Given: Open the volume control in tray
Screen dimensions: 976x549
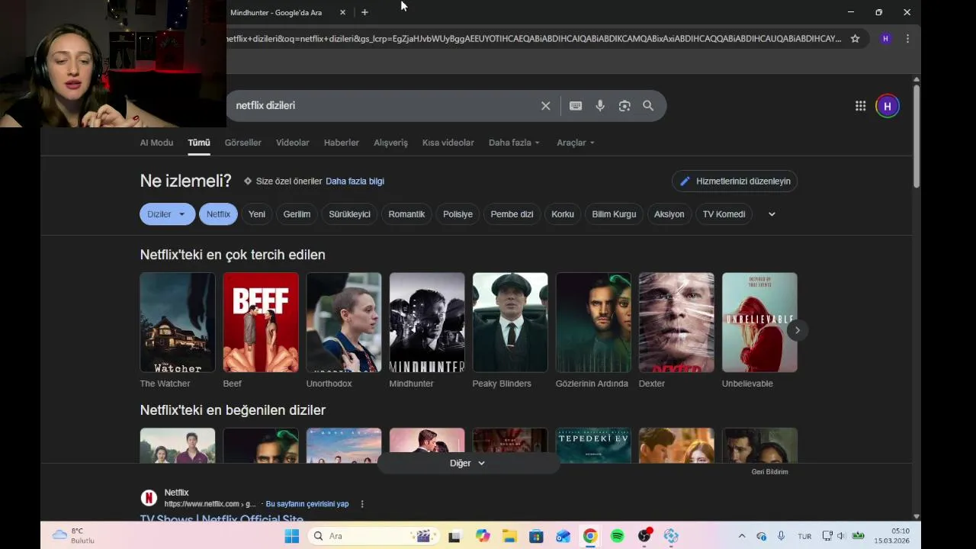Looking at the screenshot, I should coord(841,536).
